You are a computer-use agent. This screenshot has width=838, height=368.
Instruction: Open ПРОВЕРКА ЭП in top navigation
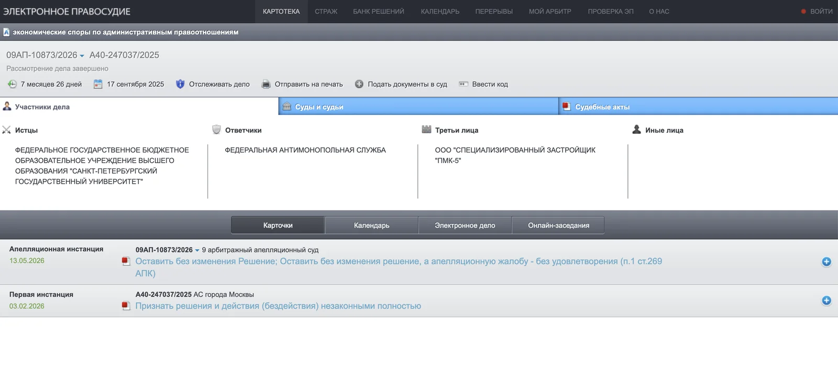[x=611, y=12]
